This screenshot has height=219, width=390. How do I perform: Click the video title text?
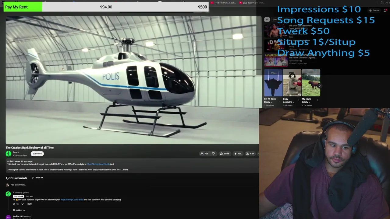pos(30,148)
